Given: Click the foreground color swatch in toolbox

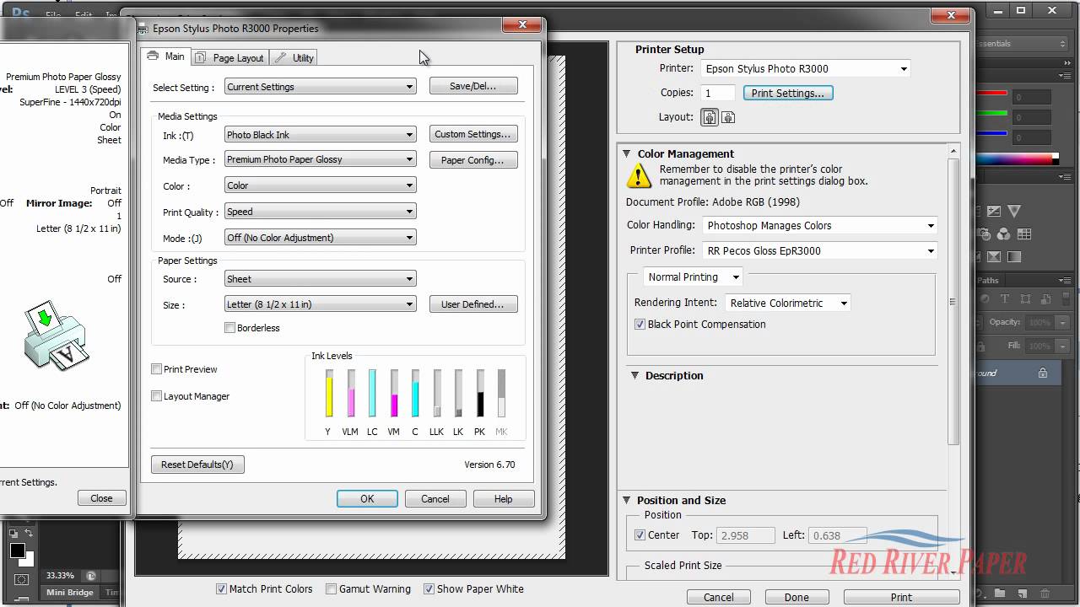Looking at the screenshot, I should point(18,551).
